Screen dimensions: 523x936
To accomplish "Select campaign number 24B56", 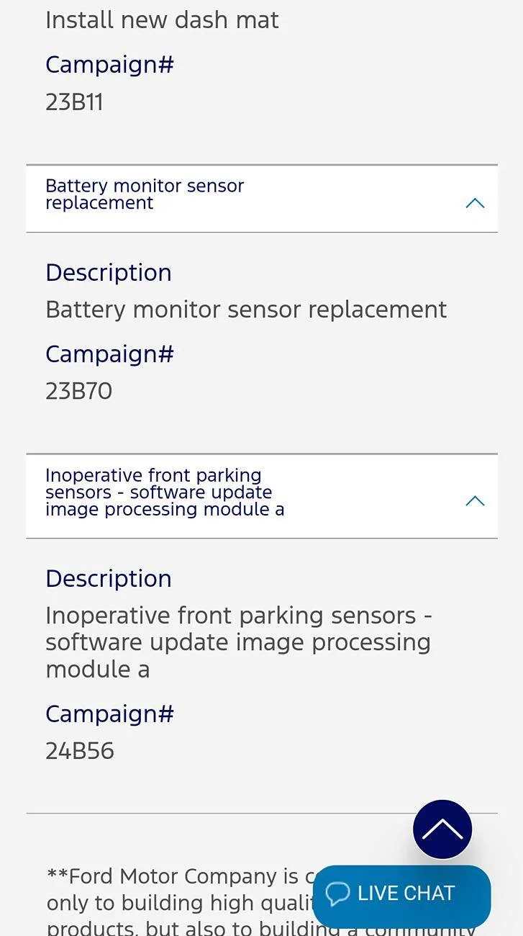I will [x=80, y=751].
